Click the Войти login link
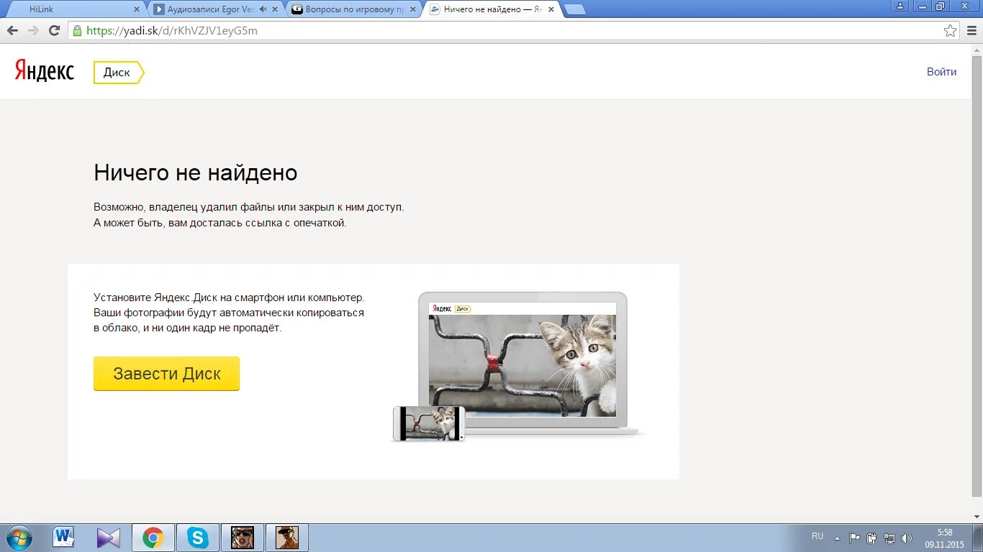This screenshot has height=552, width=983. 941,72
